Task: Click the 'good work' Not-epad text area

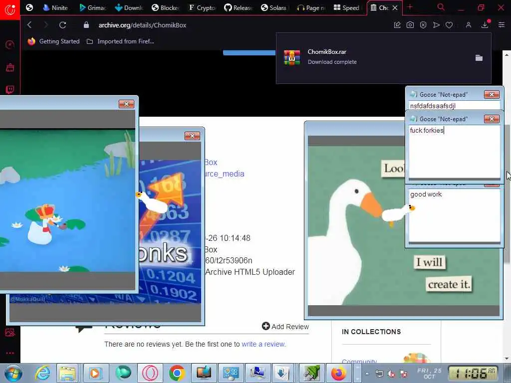Action: tap(454, 215)
